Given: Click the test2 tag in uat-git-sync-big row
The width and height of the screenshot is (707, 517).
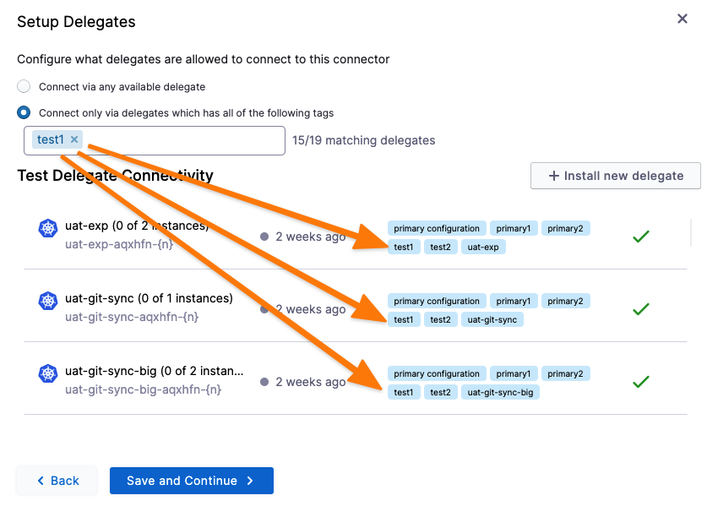Looking at the screenshot, I should [x=440, y=392].
